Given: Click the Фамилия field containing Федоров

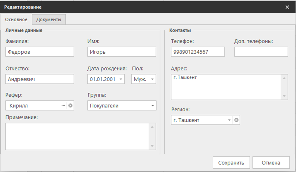Looking at the screenshot, I should 40,52.
